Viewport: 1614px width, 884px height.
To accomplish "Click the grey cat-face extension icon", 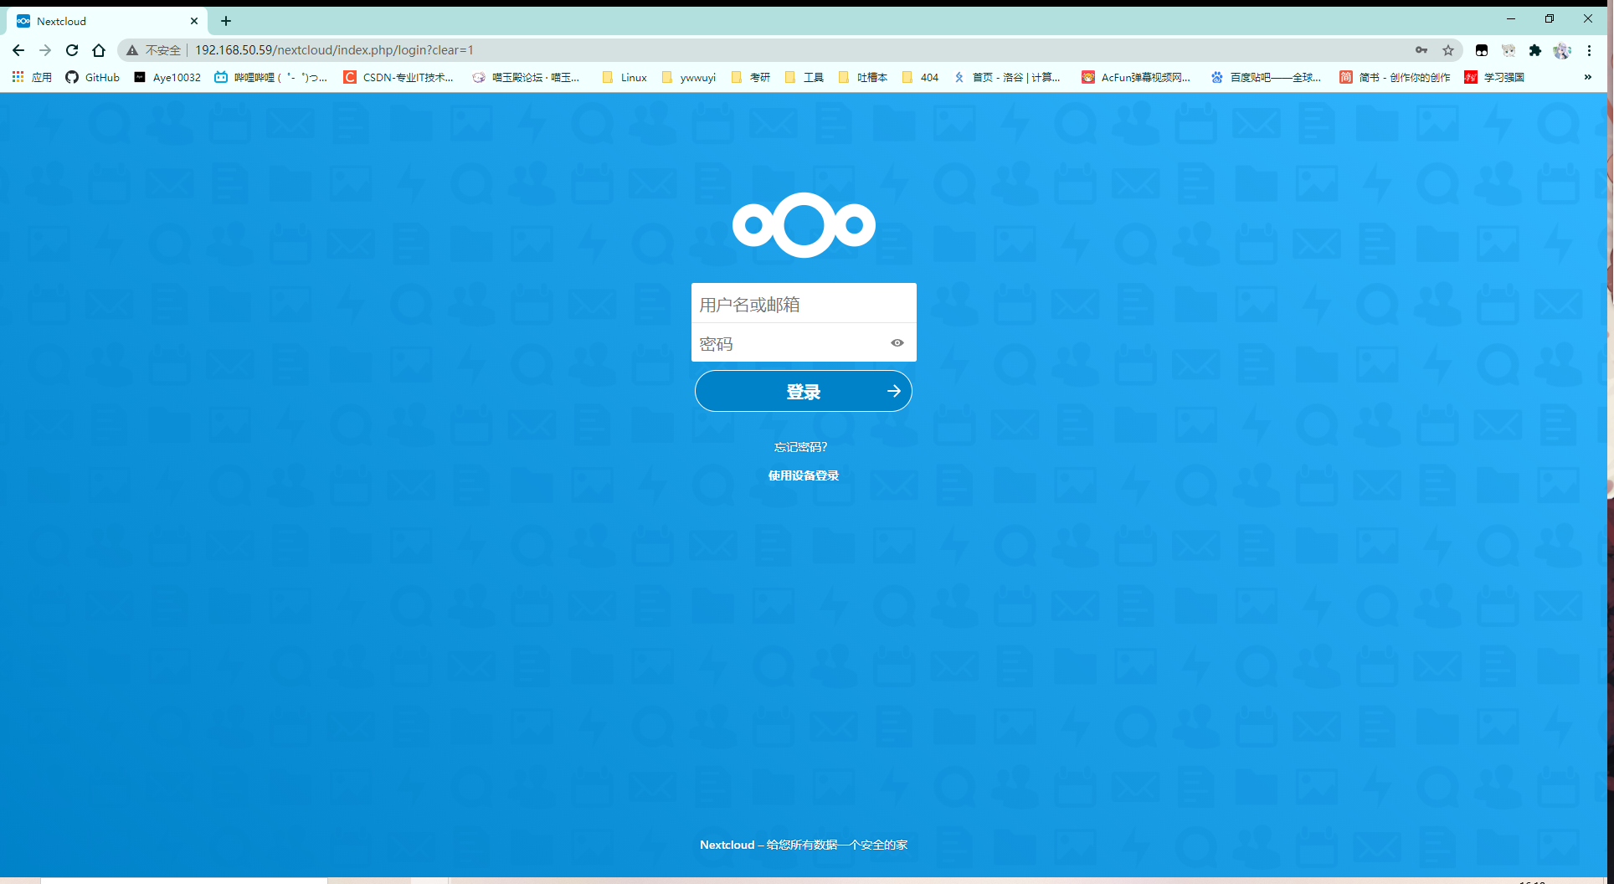I will [1509, 50].
